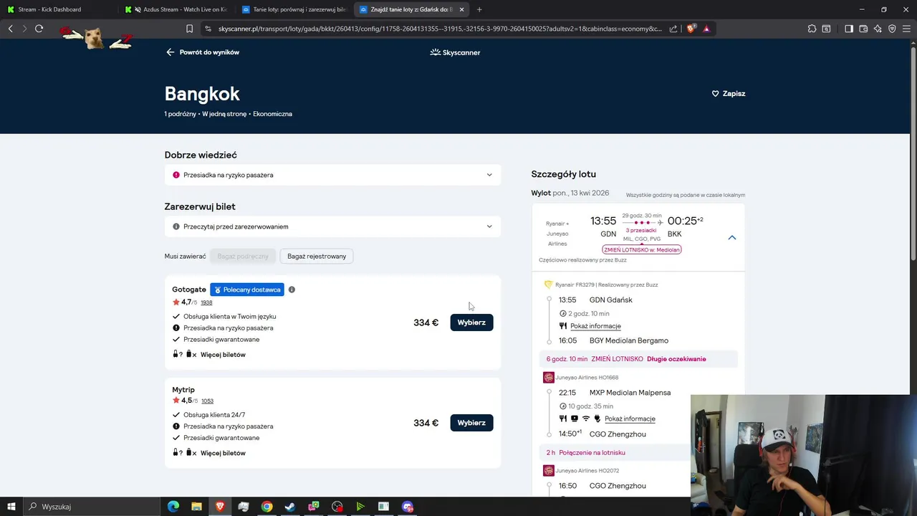Share this page from the address bar
Viewport: 917px width, 516px height.
pyautogui.click(x=673, y=29)
